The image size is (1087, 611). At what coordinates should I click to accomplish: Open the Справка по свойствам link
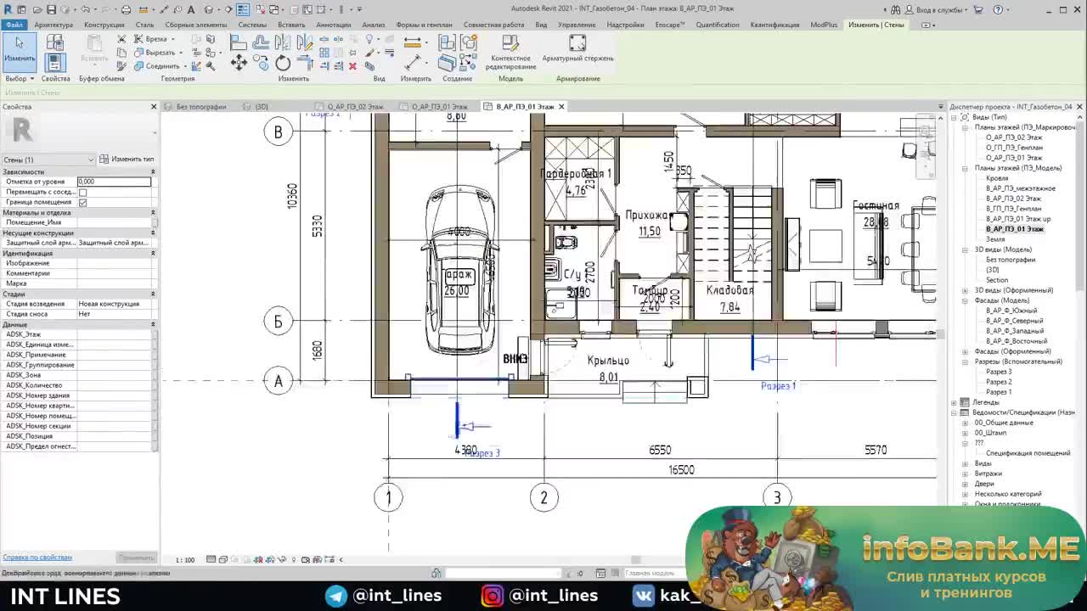coord(37,558)
